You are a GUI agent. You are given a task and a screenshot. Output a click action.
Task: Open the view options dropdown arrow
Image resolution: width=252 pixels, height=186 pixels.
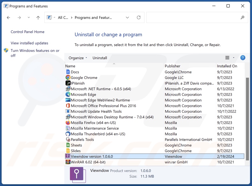click(234, 58)
